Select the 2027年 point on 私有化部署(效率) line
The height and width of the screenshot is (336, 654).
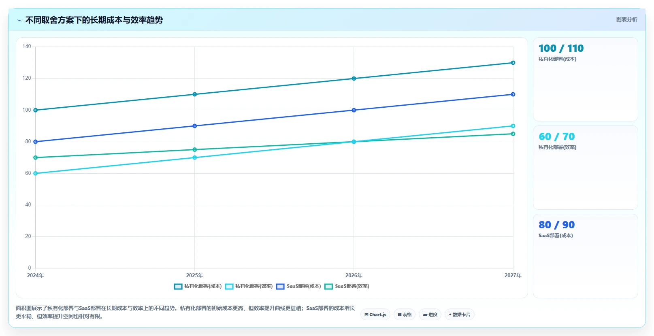click(513, 126)
